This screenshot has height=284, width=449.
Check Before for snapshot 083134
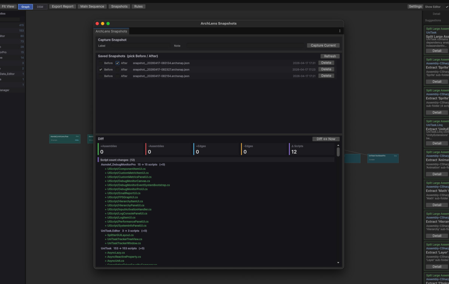101,63
